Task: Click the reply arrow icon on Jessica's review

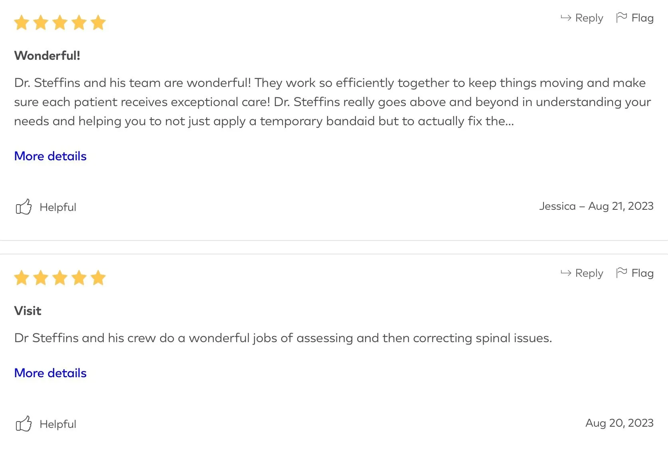Action: [566, 18]
